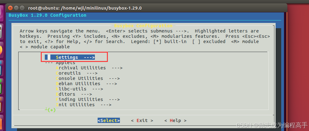Open the klibc-utils submenu

tap(79, 89)
